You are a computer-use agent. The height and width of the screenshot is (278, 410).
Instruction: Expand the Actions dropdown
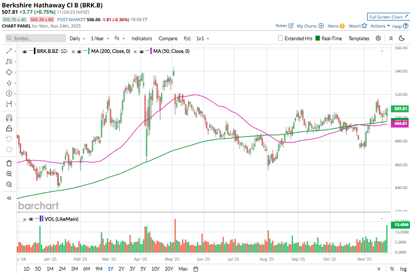coord(380,26)
